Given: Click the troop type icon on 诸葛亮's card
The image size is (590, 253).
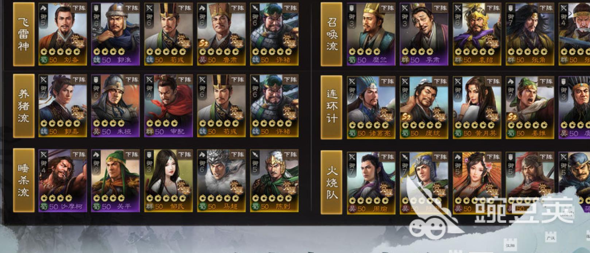Looking at the screenshot, I should 352,82.
